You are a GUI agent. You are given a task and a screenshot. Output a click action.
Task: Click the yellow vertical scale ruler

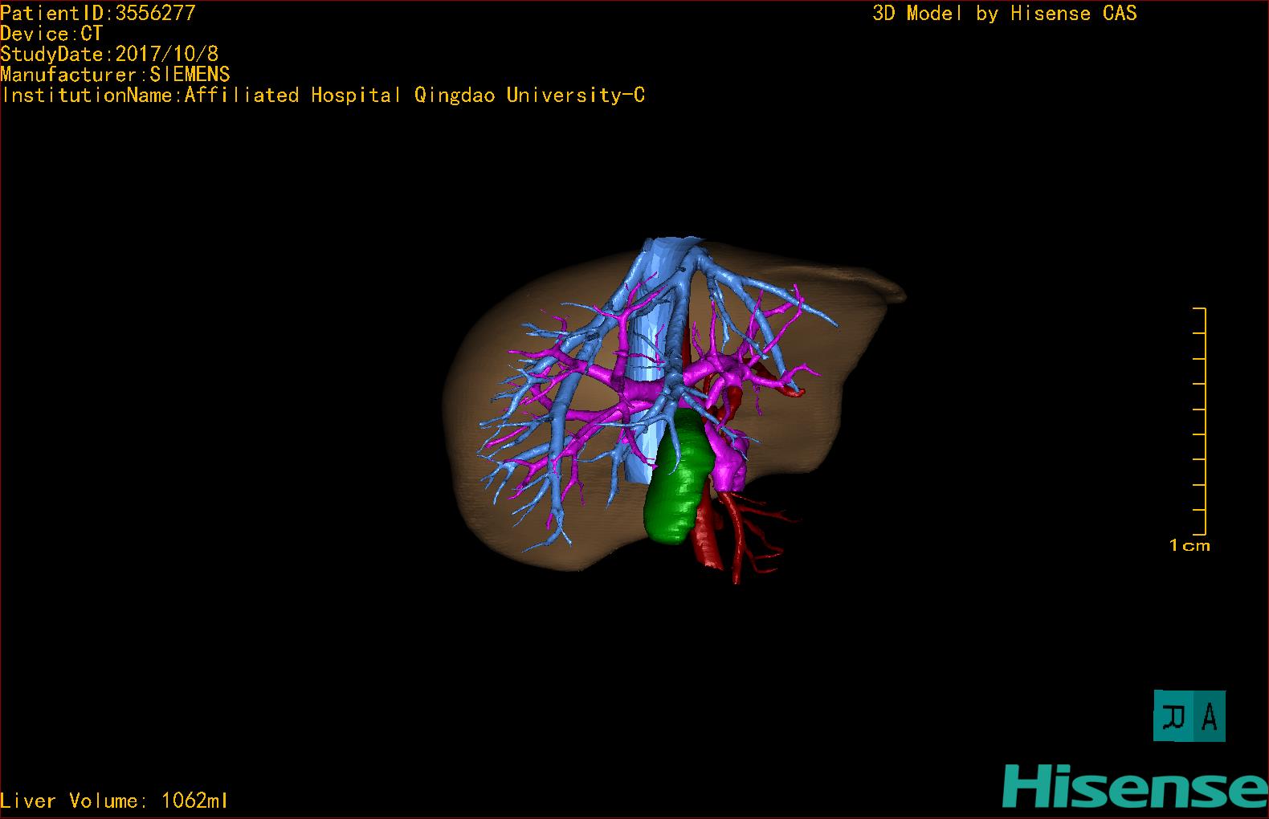(x=1200, y=421)
